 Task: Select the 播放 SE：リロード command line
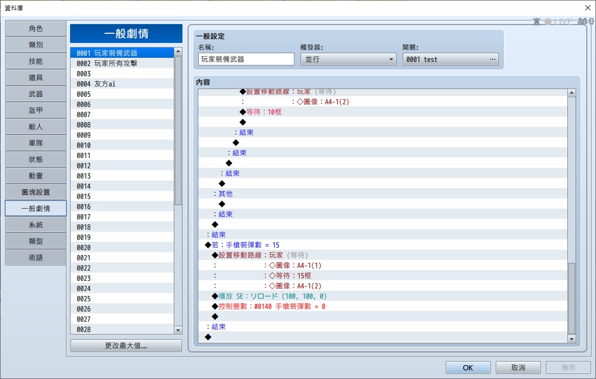pos(383,296)
